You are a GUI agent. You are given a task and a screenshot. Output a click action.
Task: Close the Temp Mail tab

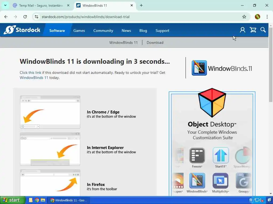click(68, 6)
